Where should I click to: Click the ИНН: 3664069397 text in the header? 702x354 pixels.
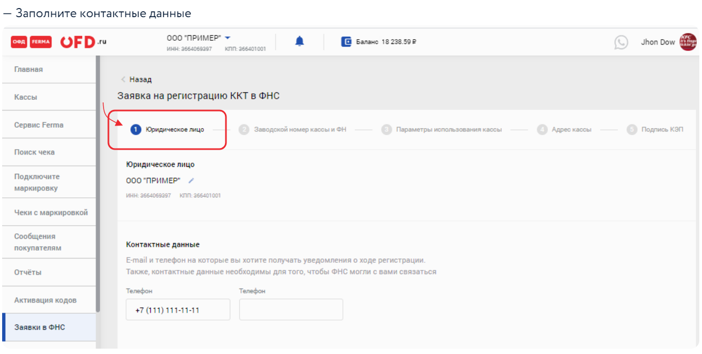tap(189, 49)
